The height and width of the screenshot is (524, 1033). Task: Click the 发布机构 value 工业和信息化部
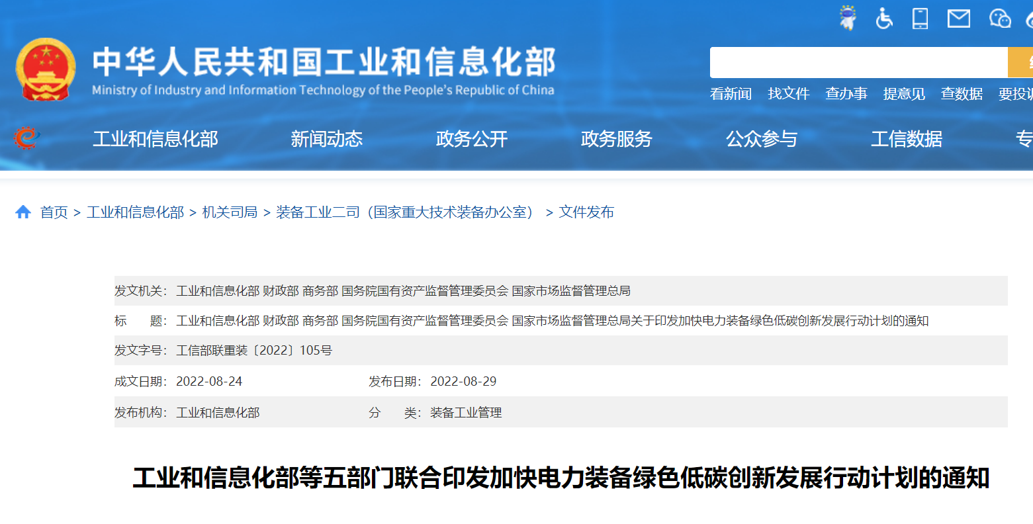(x=218, y=413)
